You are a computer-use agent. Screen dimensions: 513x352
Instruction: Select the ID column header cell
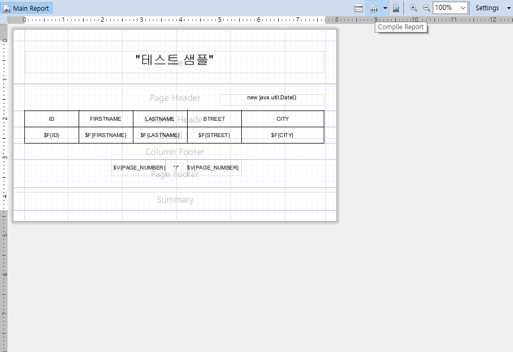tap(52, 119)
